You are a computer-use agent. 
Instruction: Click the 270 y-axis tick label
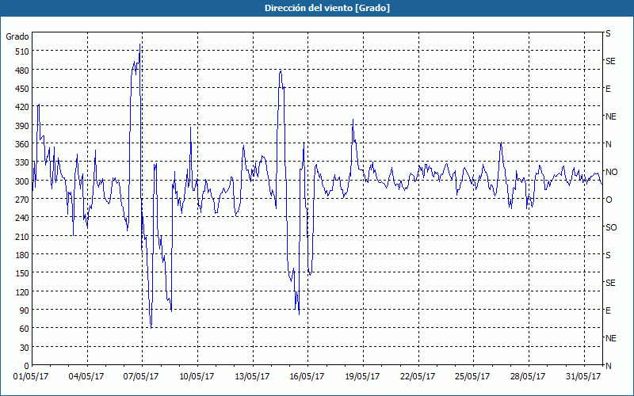tap(21, 200)
